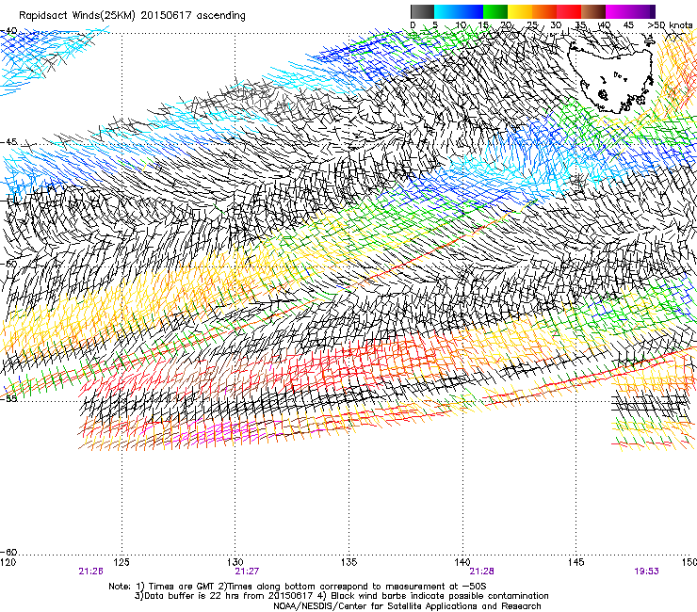Select the orange 25-30 knots color segment
This screenshot has height=612, width=697.
(x=544, y=11)
